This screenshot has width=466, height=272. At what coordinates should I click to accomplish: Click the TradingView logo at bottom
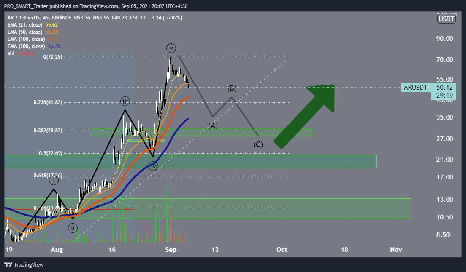click(x=24, y=264)
